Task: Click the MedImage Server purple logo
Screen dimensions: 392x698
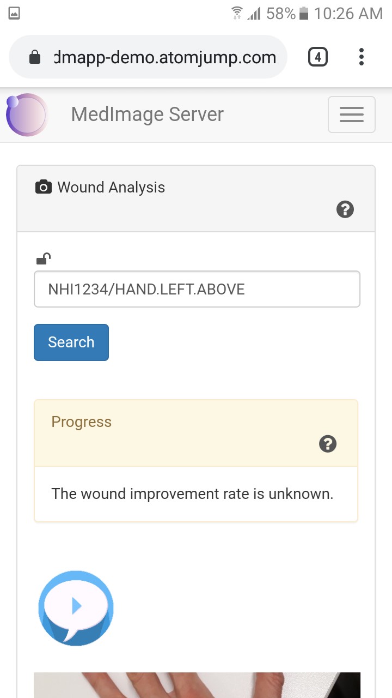Action: (x=27, y=115)
